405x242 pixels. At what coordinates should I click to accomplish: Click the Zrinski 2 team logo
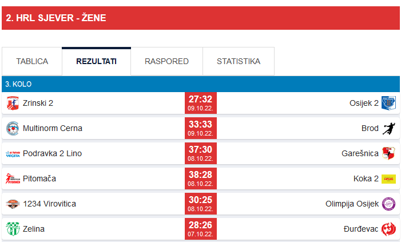click(x=13, y=103)
